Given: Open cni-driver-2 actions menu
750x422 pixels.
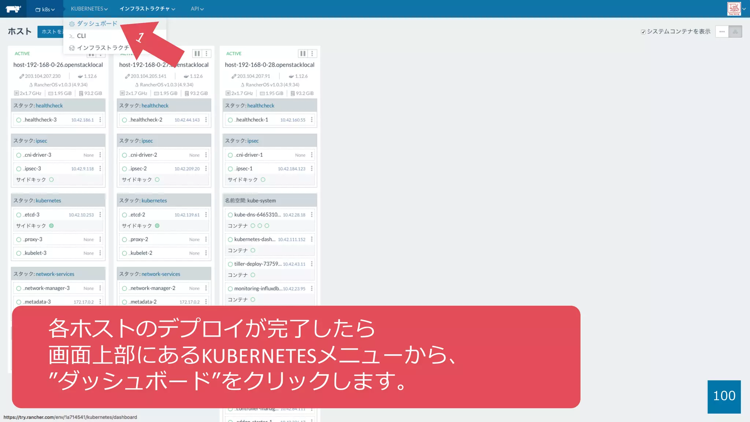Looking at the screenshot, I should tap(206, 155).
